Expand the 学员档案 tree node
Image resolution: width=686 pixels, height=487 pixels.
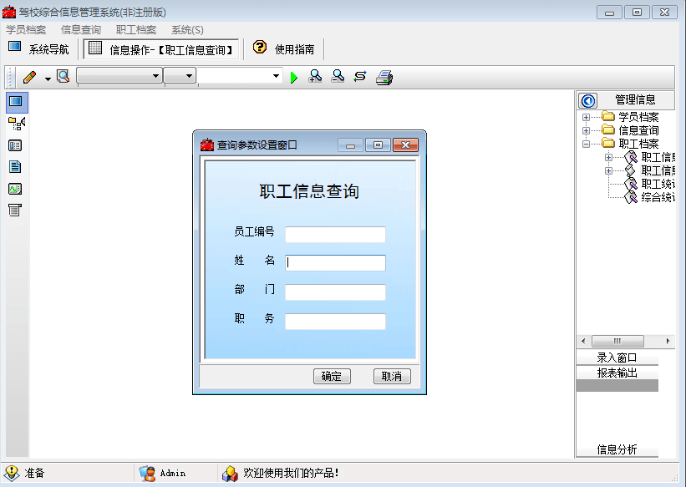click(x=584, y=115)
